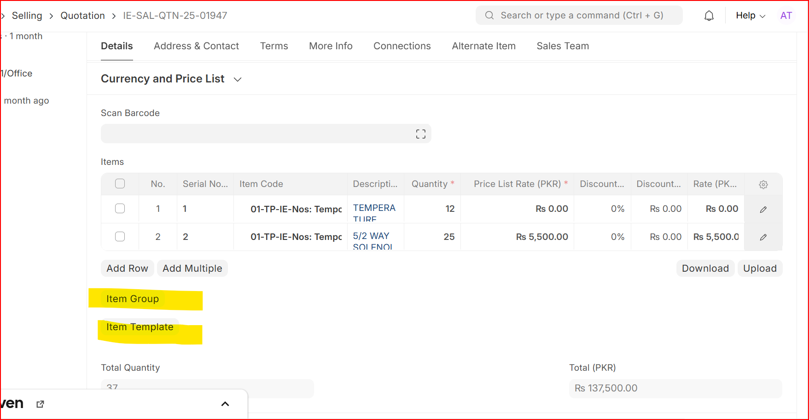Open the highlighted Item Group link
809x420 pixels.
133,298
